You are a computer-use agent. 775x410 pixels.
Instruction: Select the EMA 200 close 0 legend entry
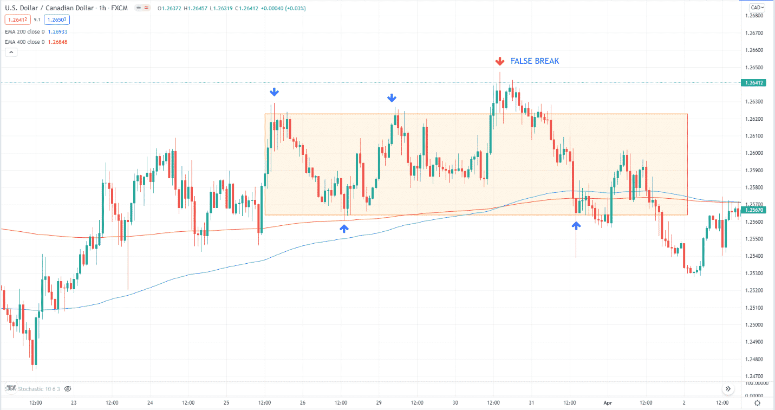25,32
